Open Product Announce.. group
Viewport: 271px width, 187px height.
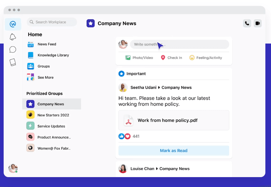pos(54,137)
